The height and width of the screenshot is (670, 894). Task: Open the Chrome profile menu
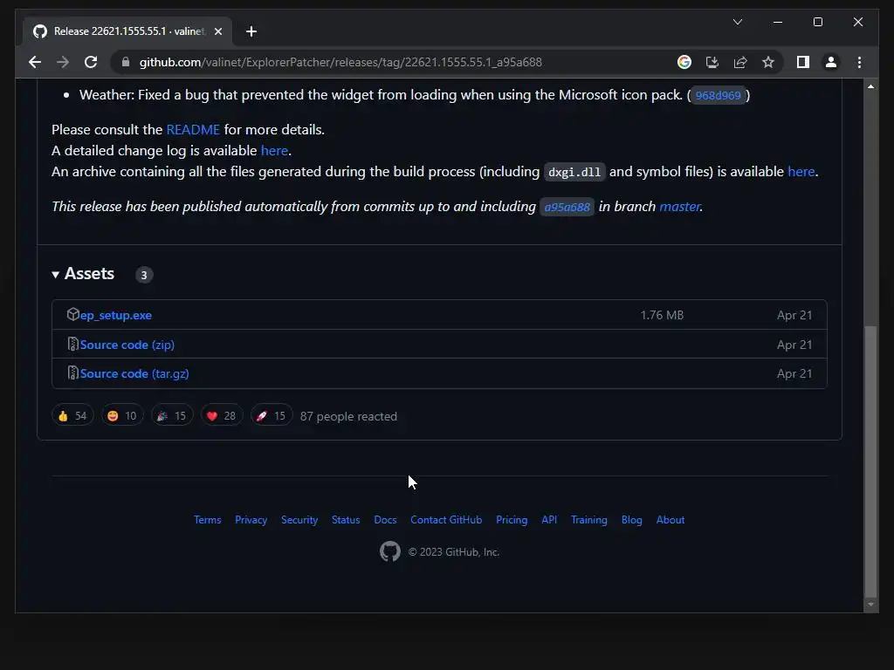(x=831, y=62)
